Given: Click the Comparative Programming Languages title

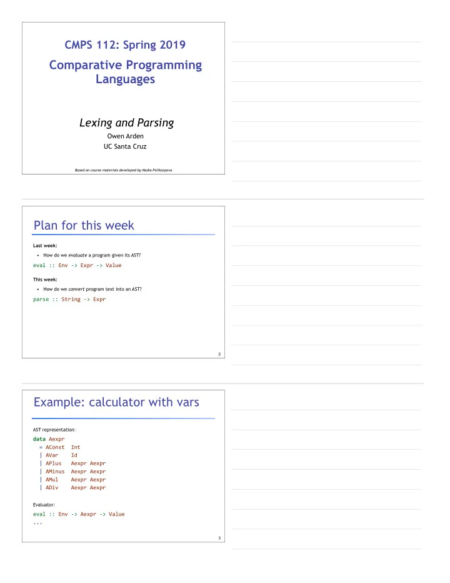Looking at the screenshot, I should 126,72.
